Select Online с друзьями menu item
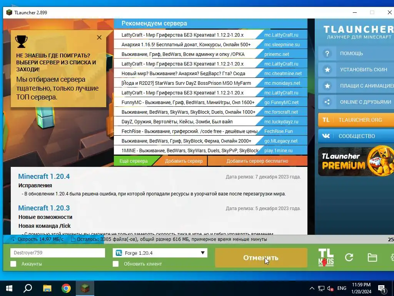 pyautogui.click(x=356, y=102)
